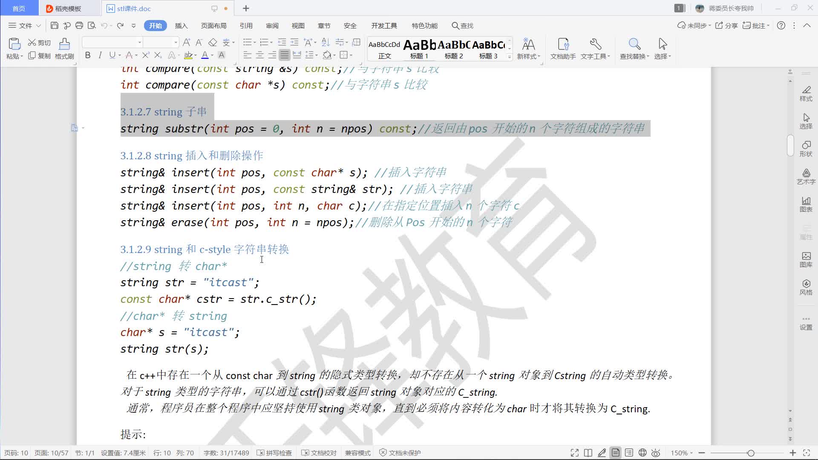The width and height of the screenshot is (818, 460).
Task: Toggle justified alignment
Action: click(x=284, y=55)
